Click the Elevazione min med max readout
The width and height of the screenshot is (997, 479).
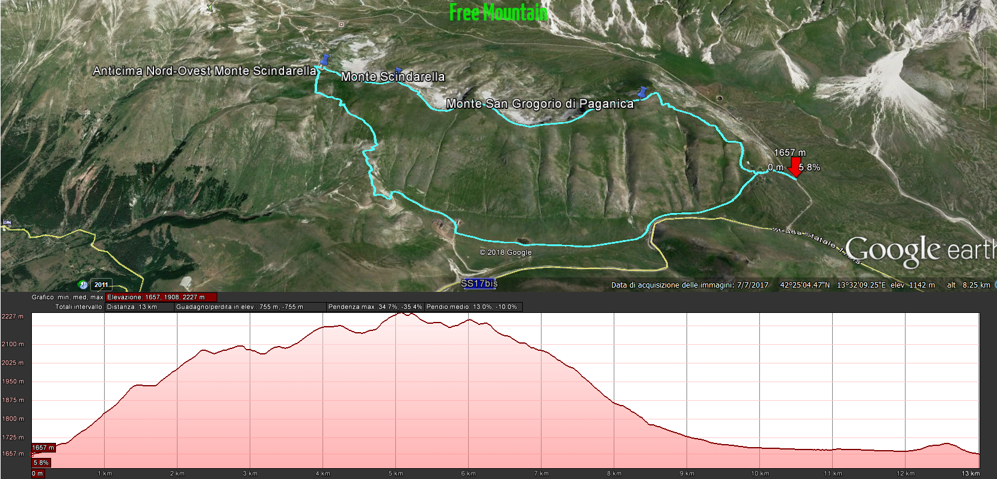[161, 297]
